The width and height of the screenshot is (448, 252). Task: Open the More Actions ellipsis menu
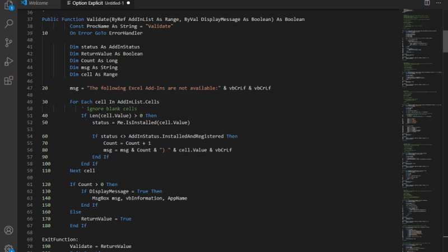(439, 3)
